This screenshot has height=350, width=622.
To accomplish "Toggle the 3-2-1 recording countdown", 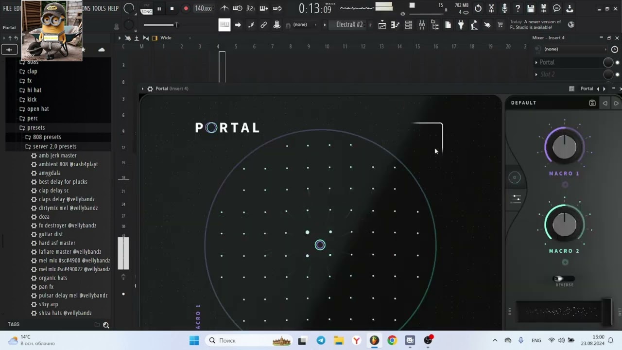I will pos(250,8).
